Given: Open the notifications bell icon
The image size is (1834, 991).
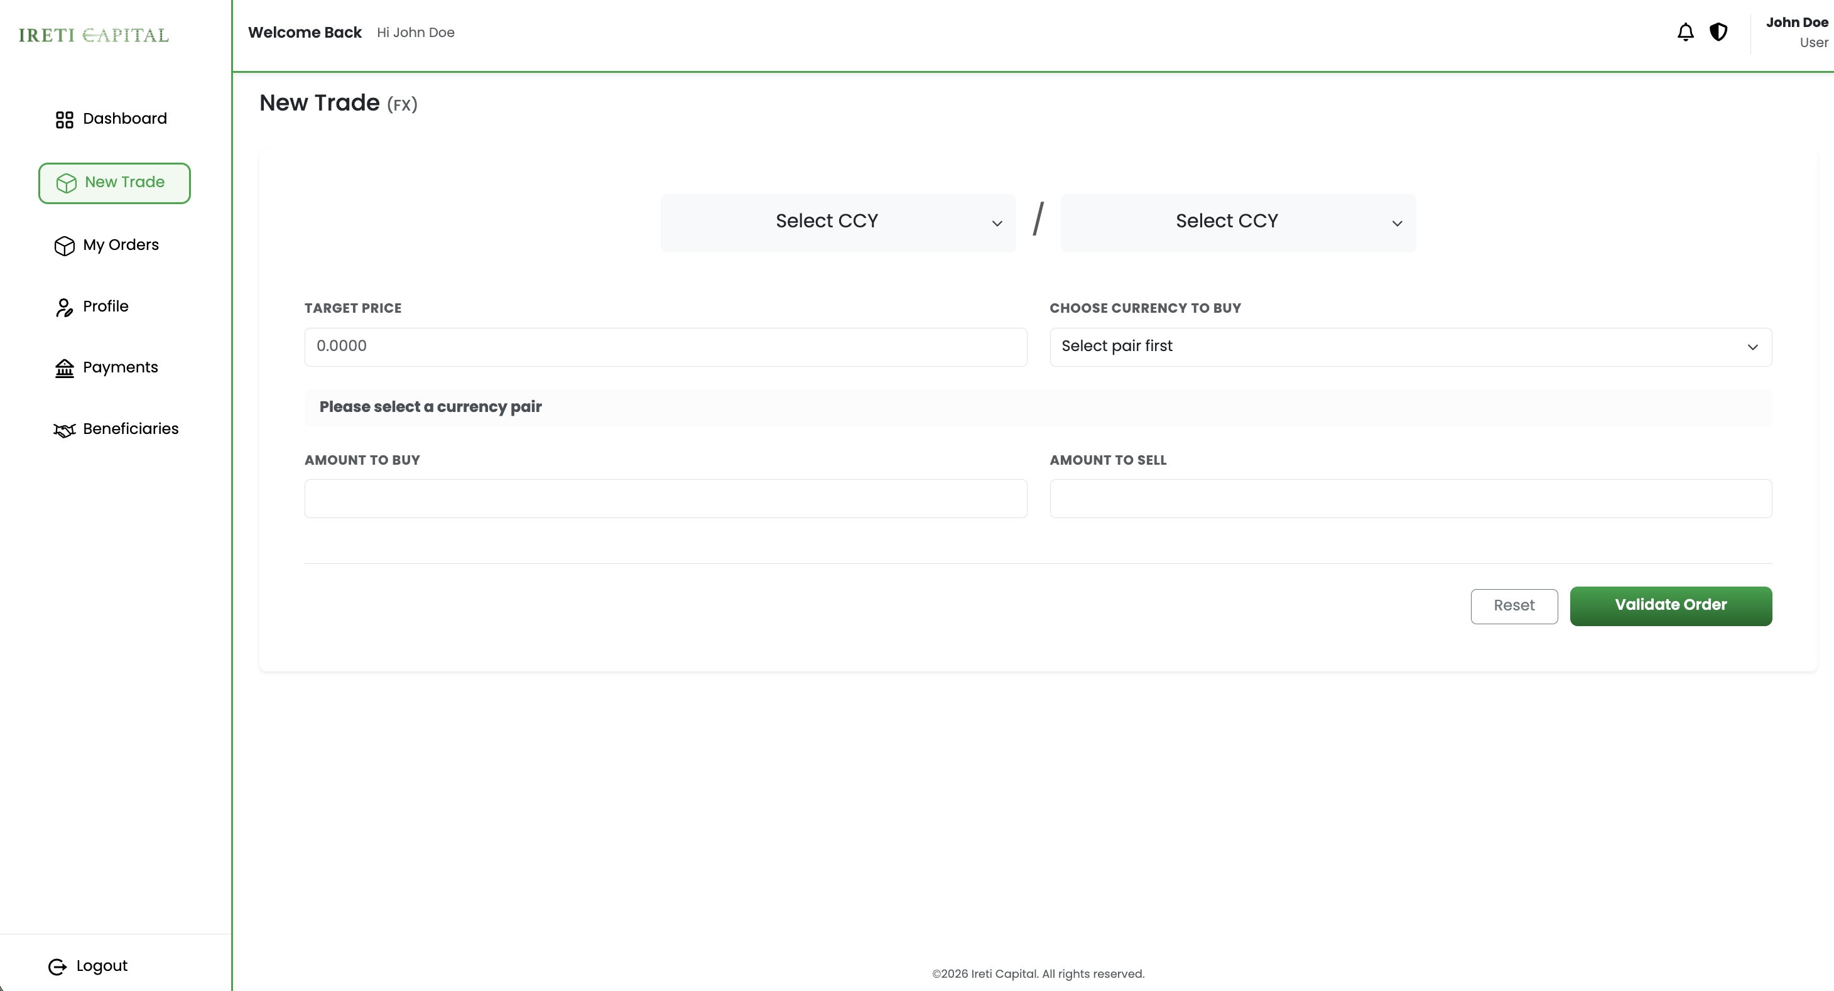Looking at the screenshot, I should [x=1685, y=32].
